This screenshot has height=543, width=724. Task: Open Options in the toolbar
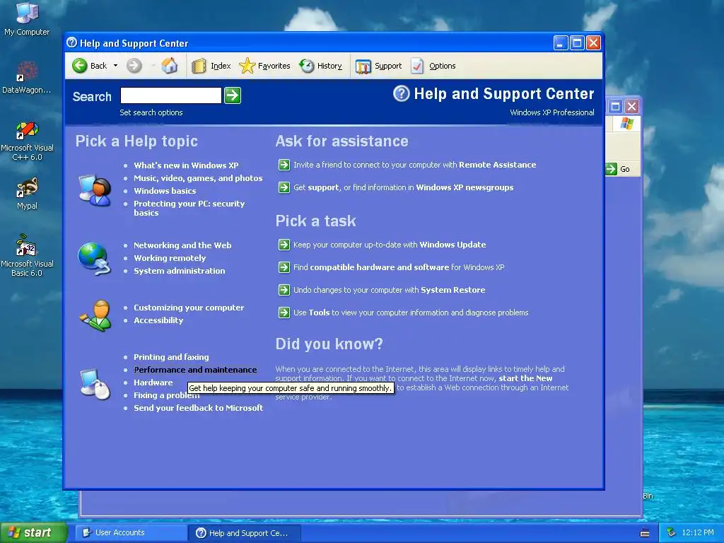pos(433,66)
